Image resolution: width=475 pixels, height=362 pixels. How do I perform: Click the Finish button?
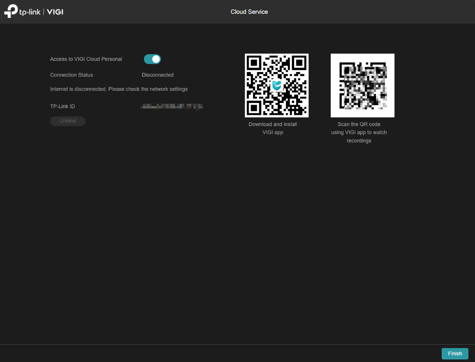tap(455, 354)
